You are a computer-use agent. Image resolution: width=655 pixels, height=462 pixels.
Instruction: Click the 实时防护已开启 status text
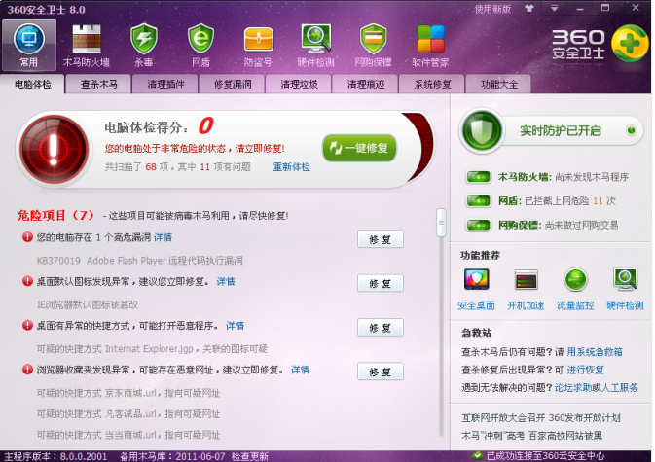pos(561,130)
